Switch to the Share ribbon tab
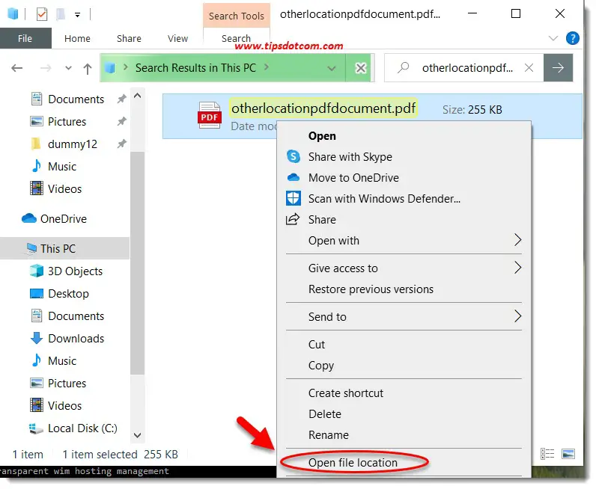The width and height of the screenshot is (596, 489). pyautogui.click(x=129, y=38)
